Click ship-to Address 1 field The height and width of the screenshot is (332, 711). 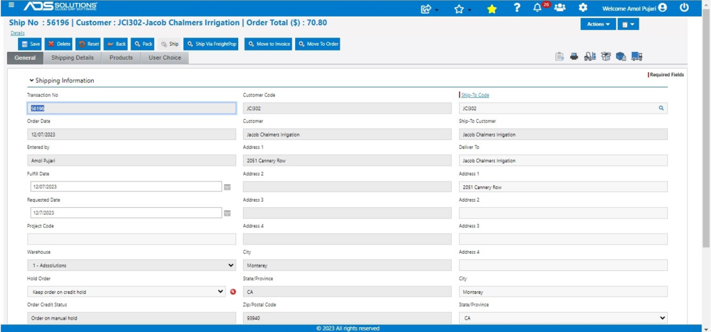tap(563, 186)
